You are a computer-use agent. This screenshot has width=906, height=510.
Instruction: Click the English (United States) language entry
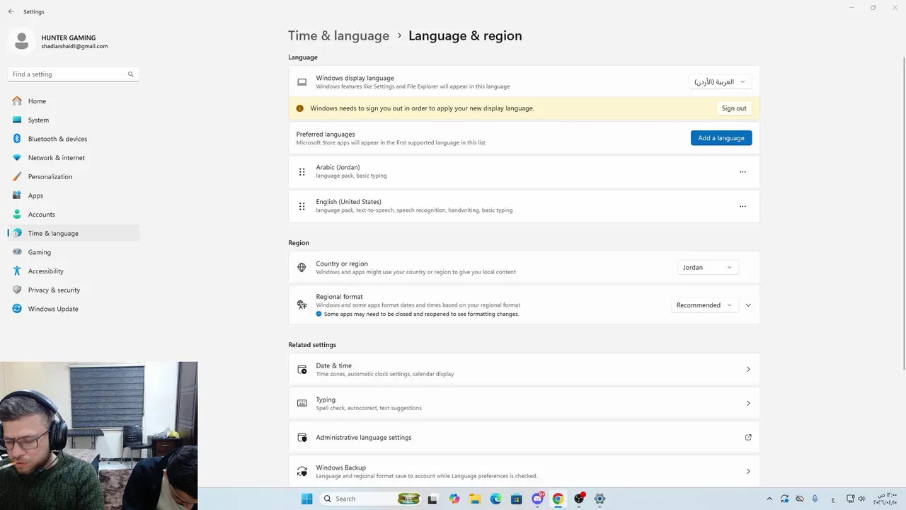(524, 206)
